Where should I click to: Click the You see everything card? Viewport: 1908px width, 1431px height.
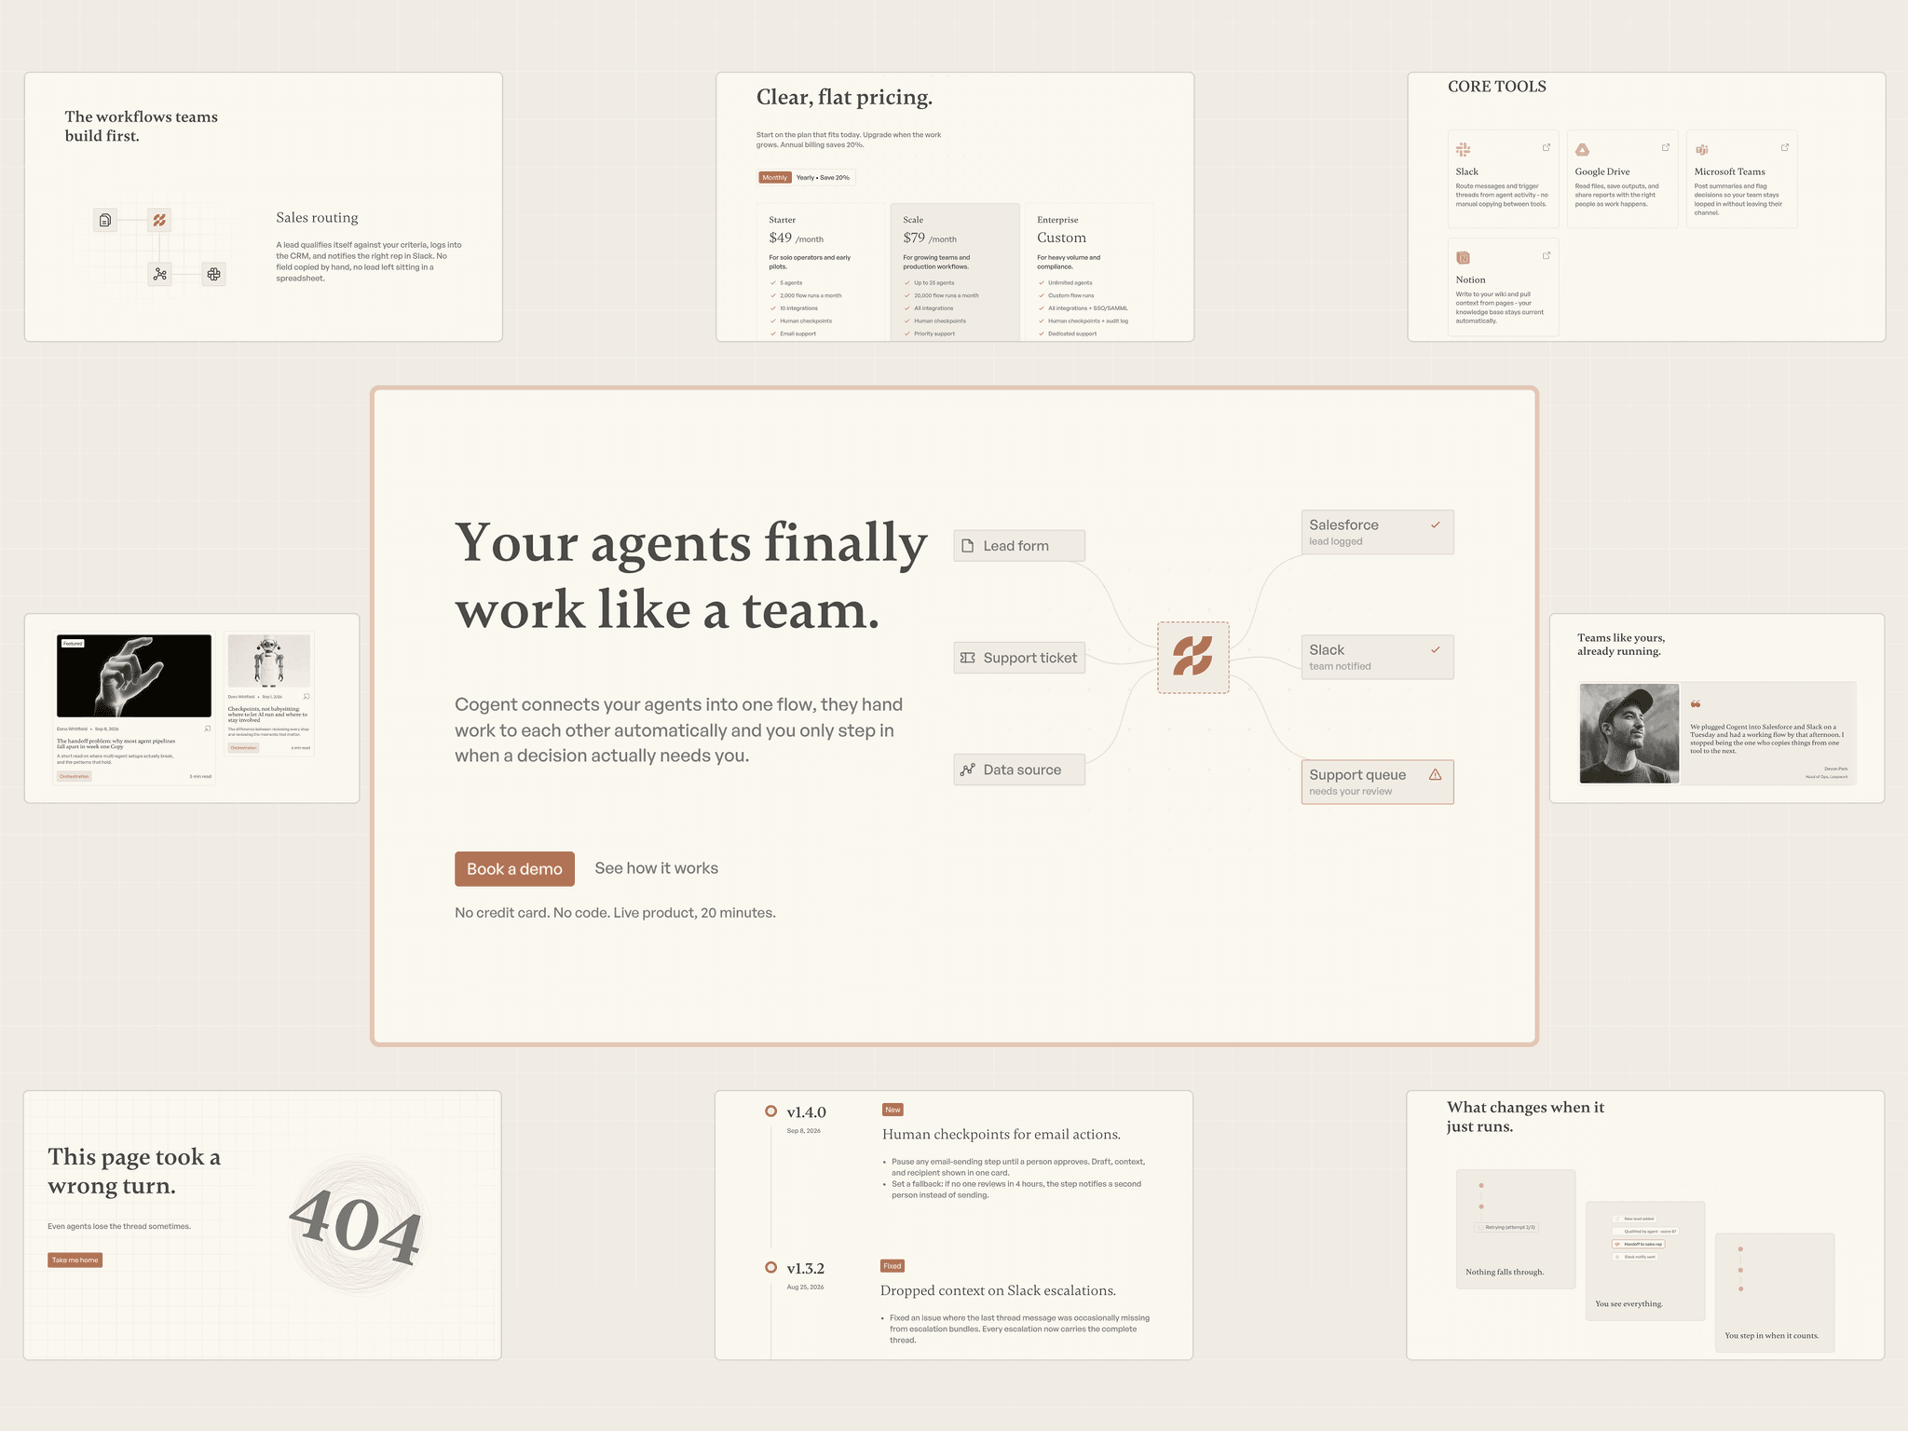click(x=1645, y=1261)
